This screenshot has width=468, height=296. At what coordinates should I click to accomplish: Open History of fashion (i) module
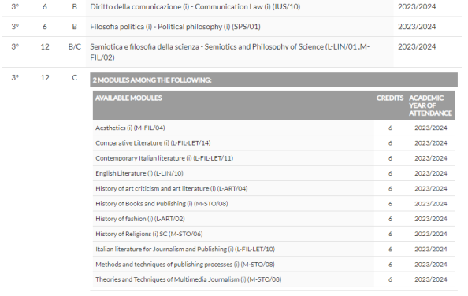click(x=140, y=219)
